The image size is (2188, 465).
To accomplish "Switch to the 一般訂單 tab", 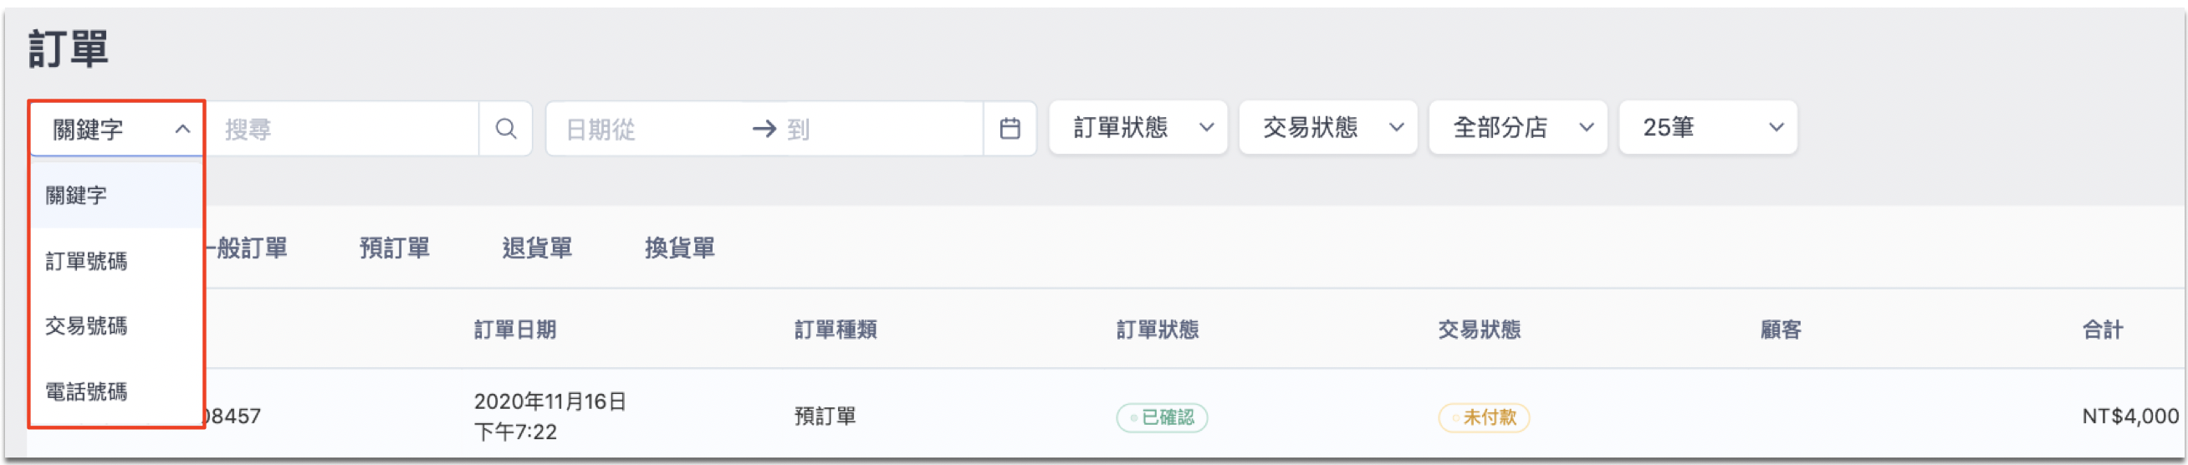I will coord(248,248).
